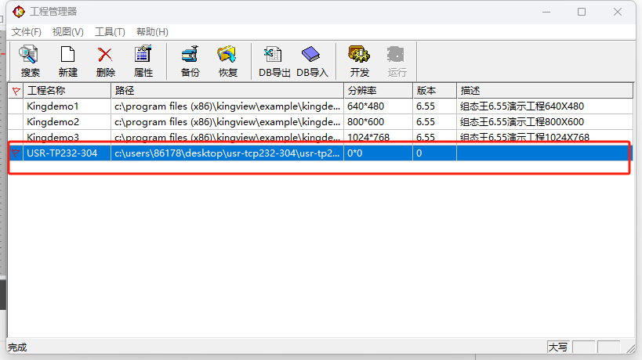This screenshot has width=642, height=360.
Task: Sort by the 路径 column header
Action: (227, 91)
